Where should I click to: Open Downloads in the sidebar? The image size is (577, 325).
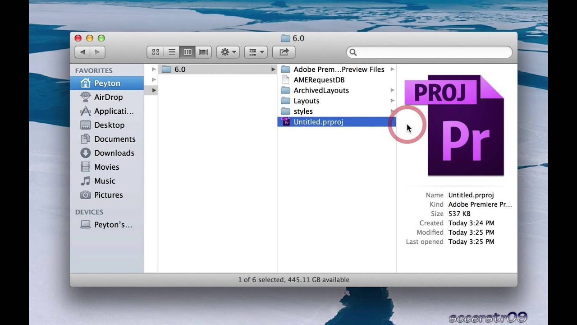click(107, 153)
